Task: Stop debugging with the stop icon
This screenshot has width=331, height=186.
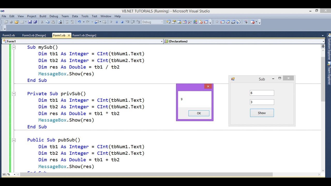Action: pos(122,22)
